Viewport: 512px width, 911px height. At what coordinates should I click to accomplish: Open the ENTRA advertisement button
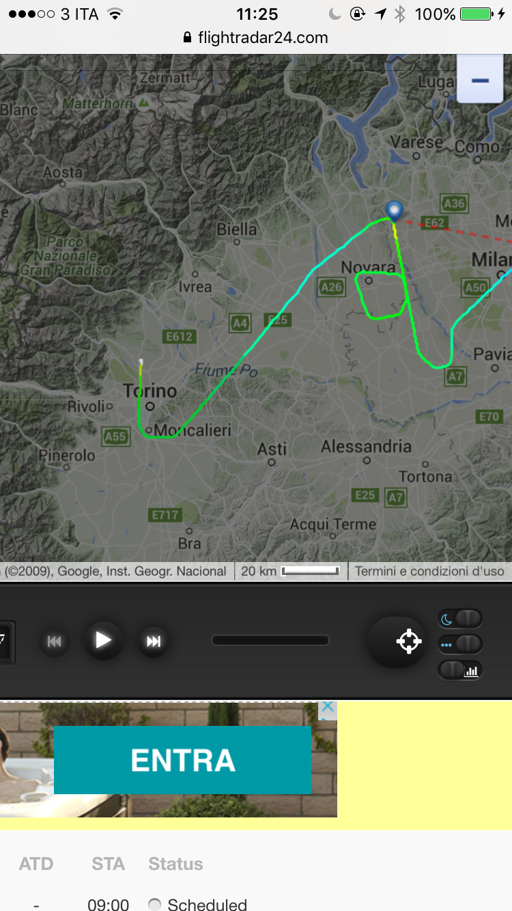182,760
